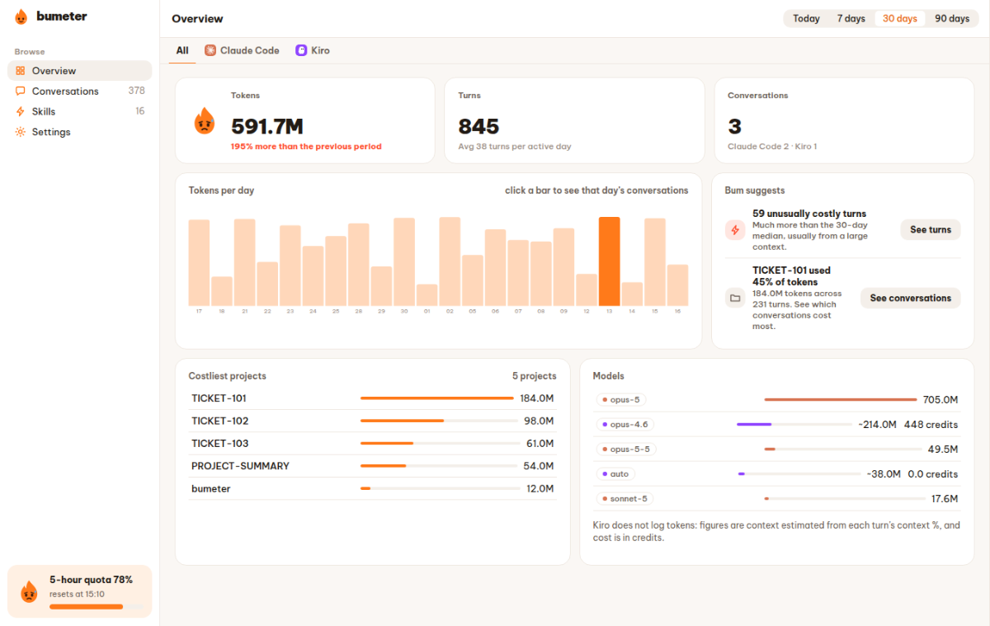Click the '59 unusually costly turns' heading
Screen dimensions: 990x626
coord(809,214)
